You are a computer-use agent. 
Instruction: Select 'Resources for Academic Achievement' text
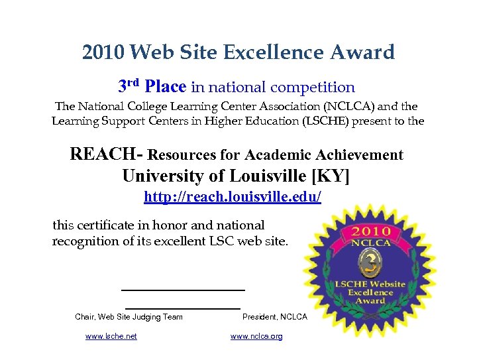click(x=275, y=154)
